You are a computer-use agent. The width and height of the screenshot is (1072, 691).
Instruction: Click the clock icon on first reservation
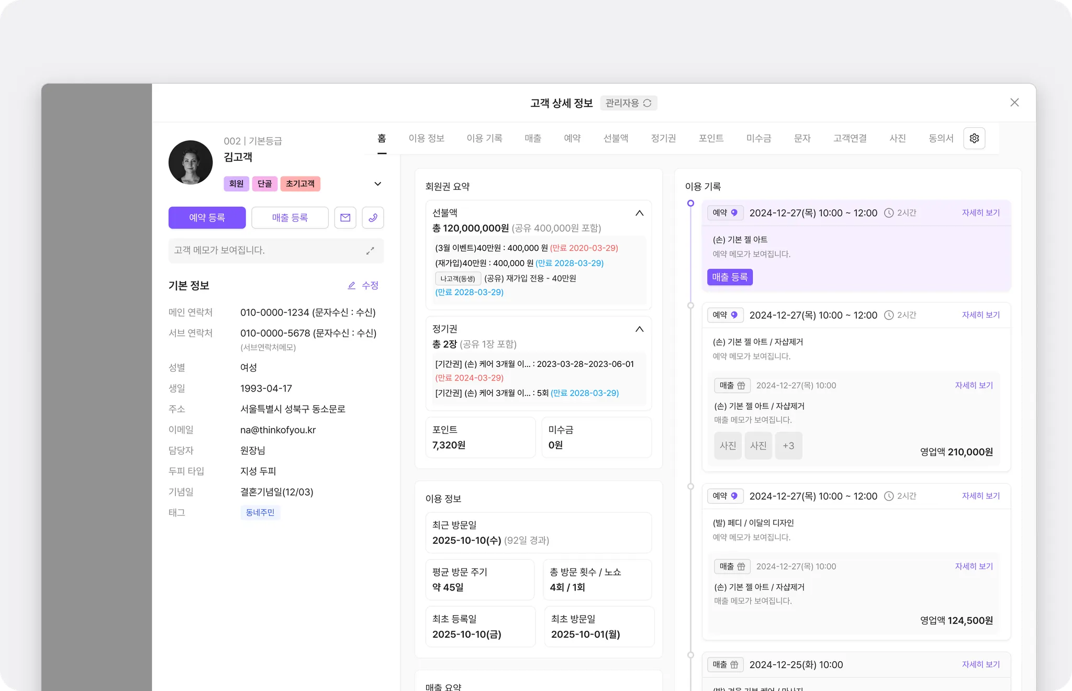889,213
